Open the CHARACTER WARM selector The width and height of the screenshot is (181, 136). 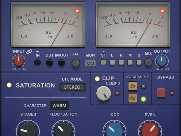[59, 106]
